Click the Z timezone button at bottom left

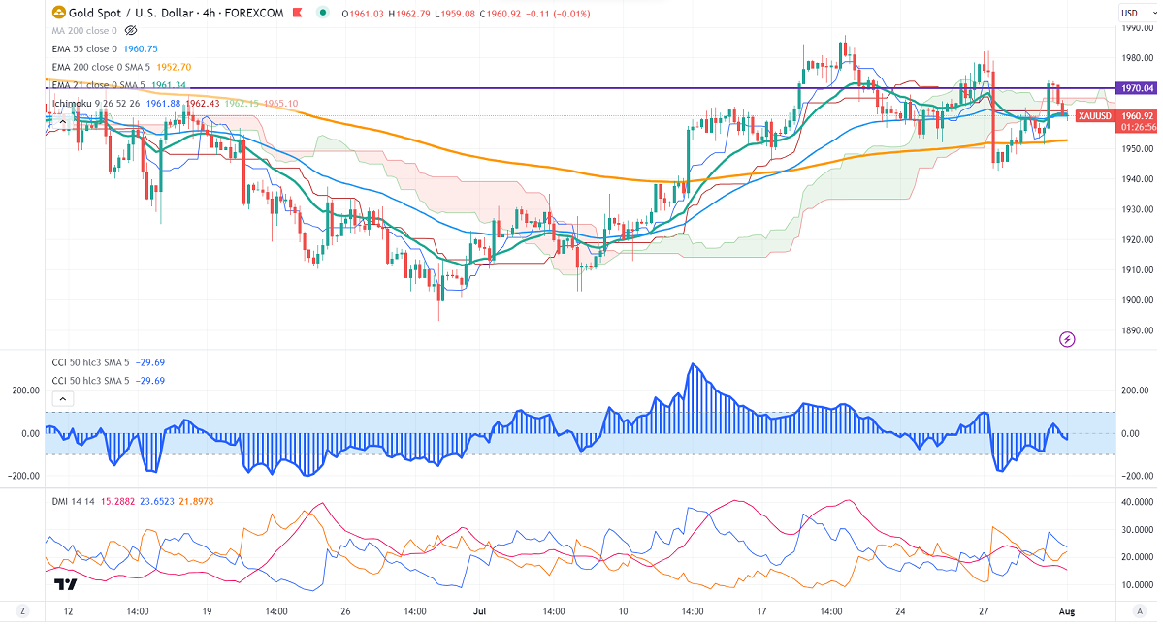(x=23, y=611)
